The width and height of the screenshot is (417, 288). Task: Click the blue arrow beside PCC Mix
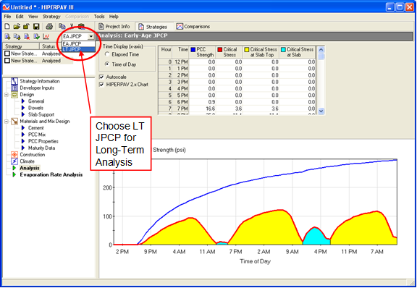pos(23,135)
